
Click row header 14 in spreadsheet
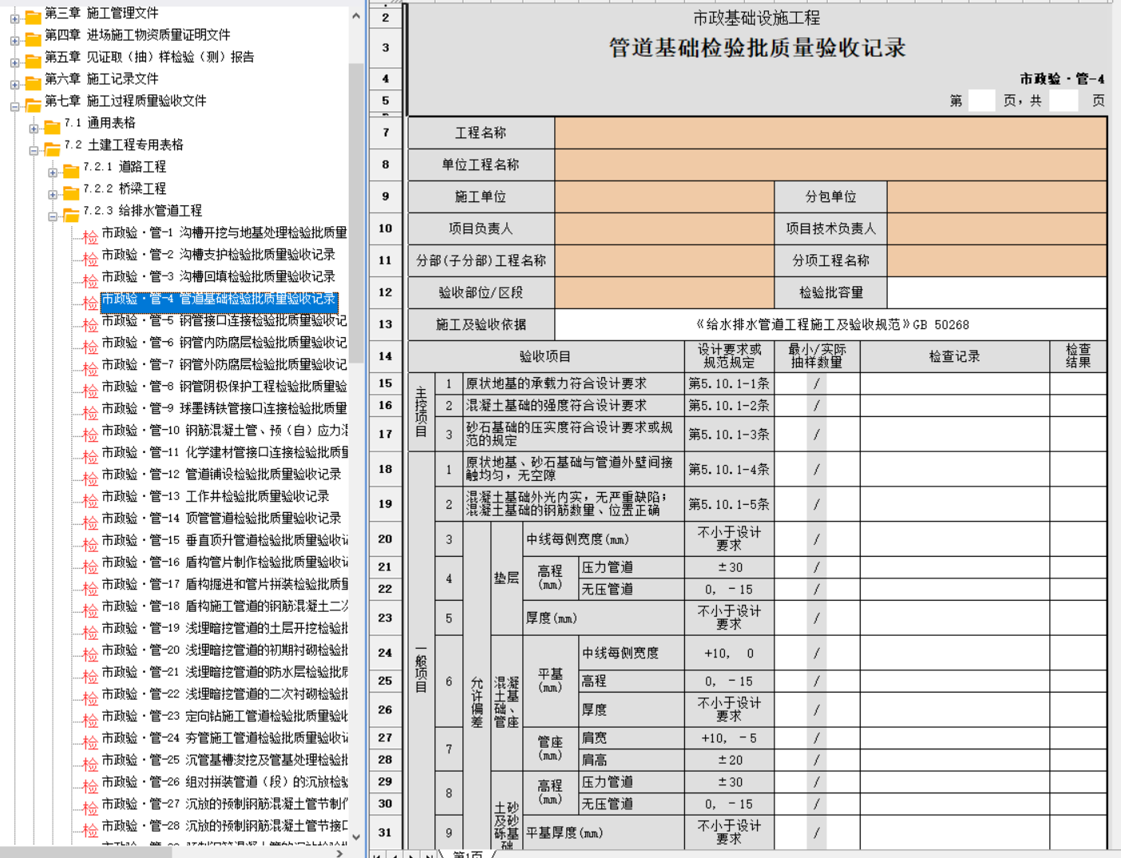[x=386, y=356]
